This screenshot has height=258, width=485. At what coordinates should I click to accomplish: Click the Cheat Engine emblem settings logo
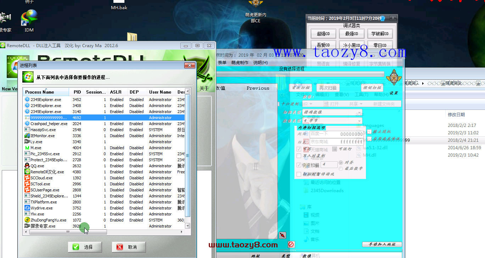[x=393, y=77]
